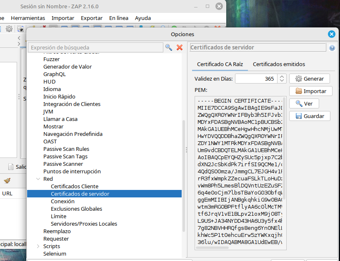Click the layout switch icon beside the gear
Viewport: 340px width, 261px height.
tap(20, 29)
